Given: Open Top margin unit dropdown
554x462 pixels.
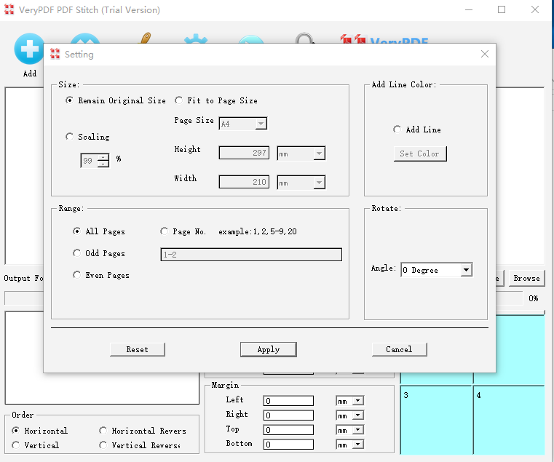Looking at the screenshot, I should click(358, 429).
